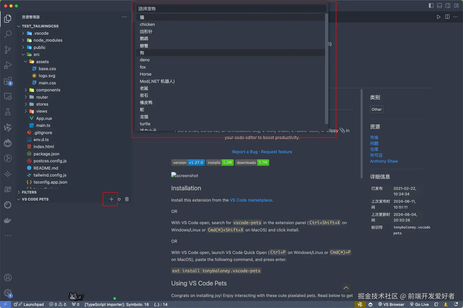Show additional views via activity bar ellipsis
Image resolution: width=463 pixels, height=308 pixels.
[8, 236]
